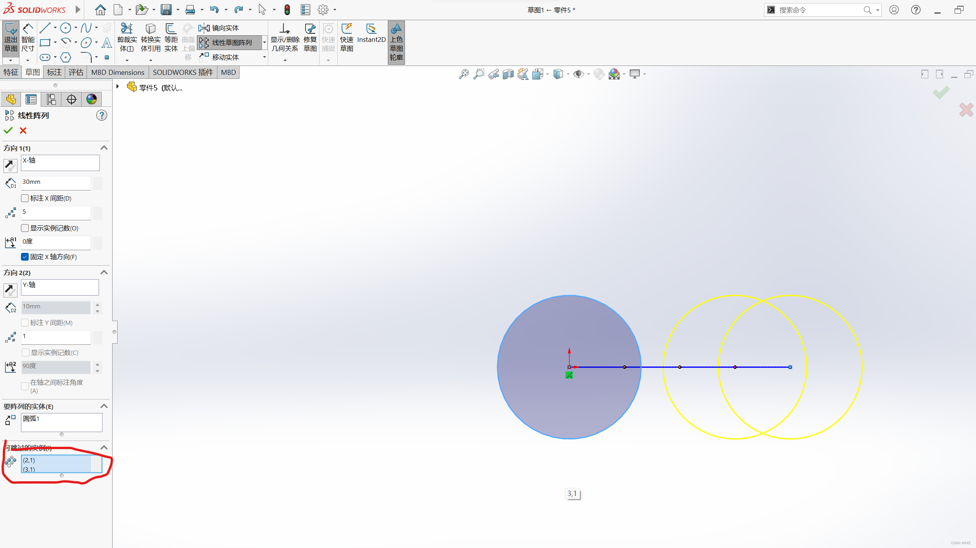This screenshot has height=548, width=976.
Task: Select the 镜向实体 Mirror Entities tool
Action: [222, 28]
